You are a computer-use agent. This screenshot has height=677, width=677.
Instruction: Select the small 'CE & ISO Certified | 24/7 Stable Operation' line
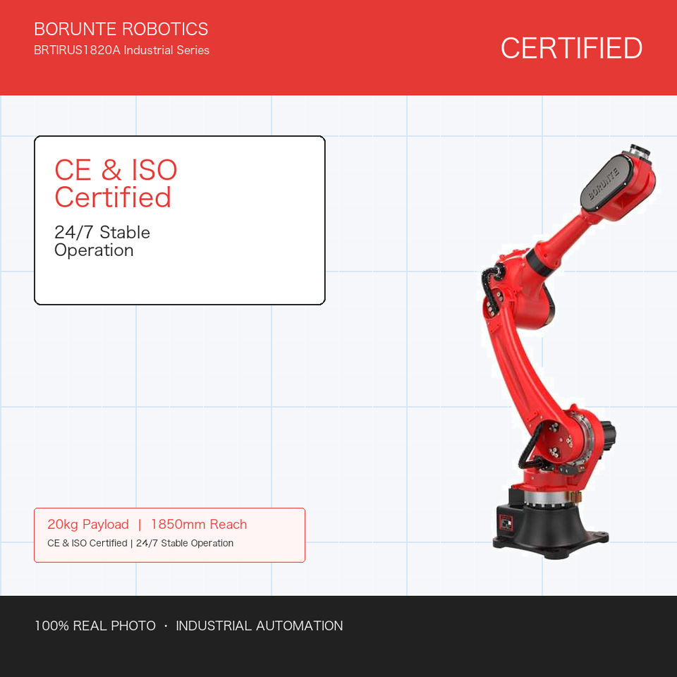140,543
